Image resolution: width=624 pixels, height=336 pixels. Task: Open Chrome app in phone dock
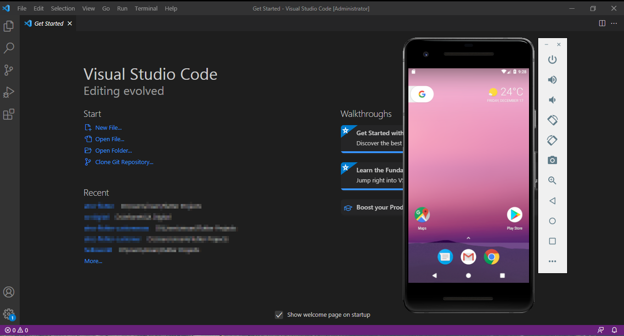[x=491, y=257]
